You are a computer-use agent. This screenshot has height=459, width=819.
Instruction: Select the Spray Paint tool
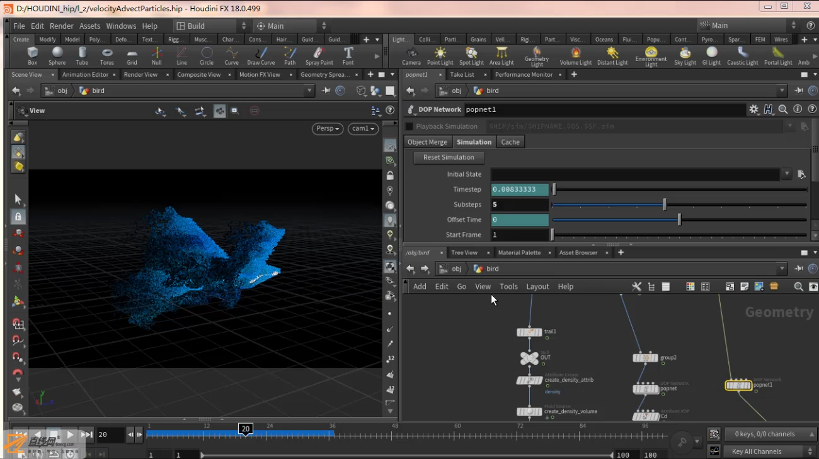319,56
